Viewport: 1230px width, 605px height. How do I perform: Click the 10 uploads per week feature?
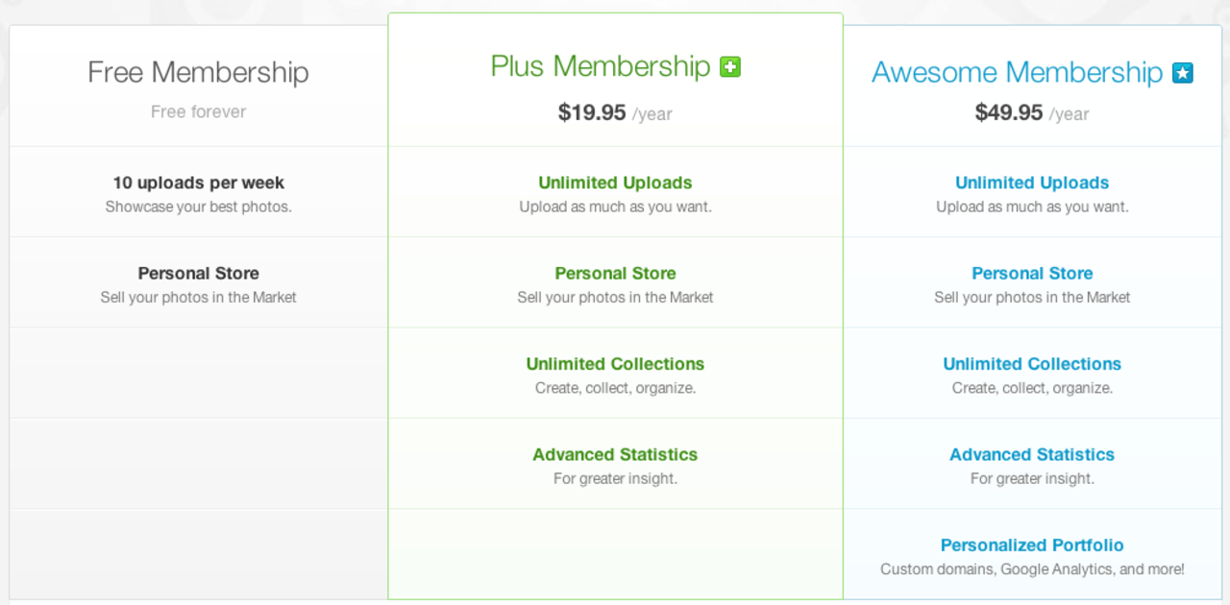pyautogui.click(x=198, y=182)
